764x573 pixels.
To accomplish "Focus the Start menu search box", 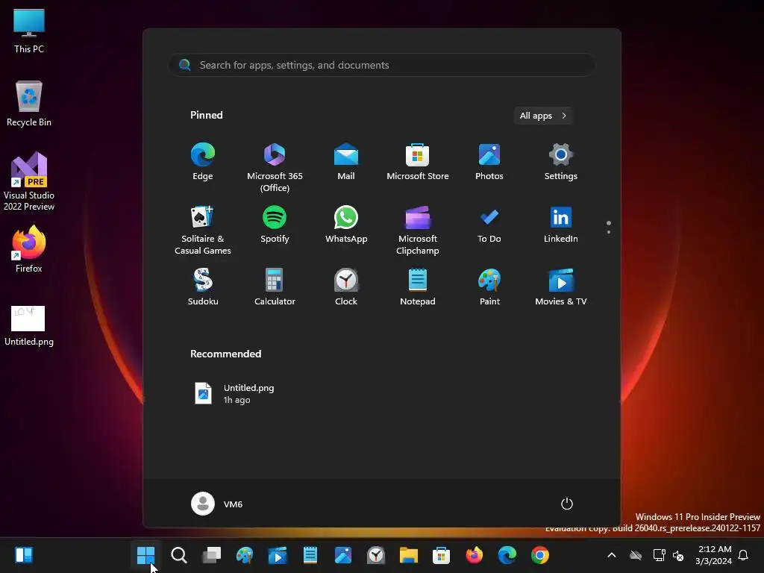I will (x=382, y=65).
